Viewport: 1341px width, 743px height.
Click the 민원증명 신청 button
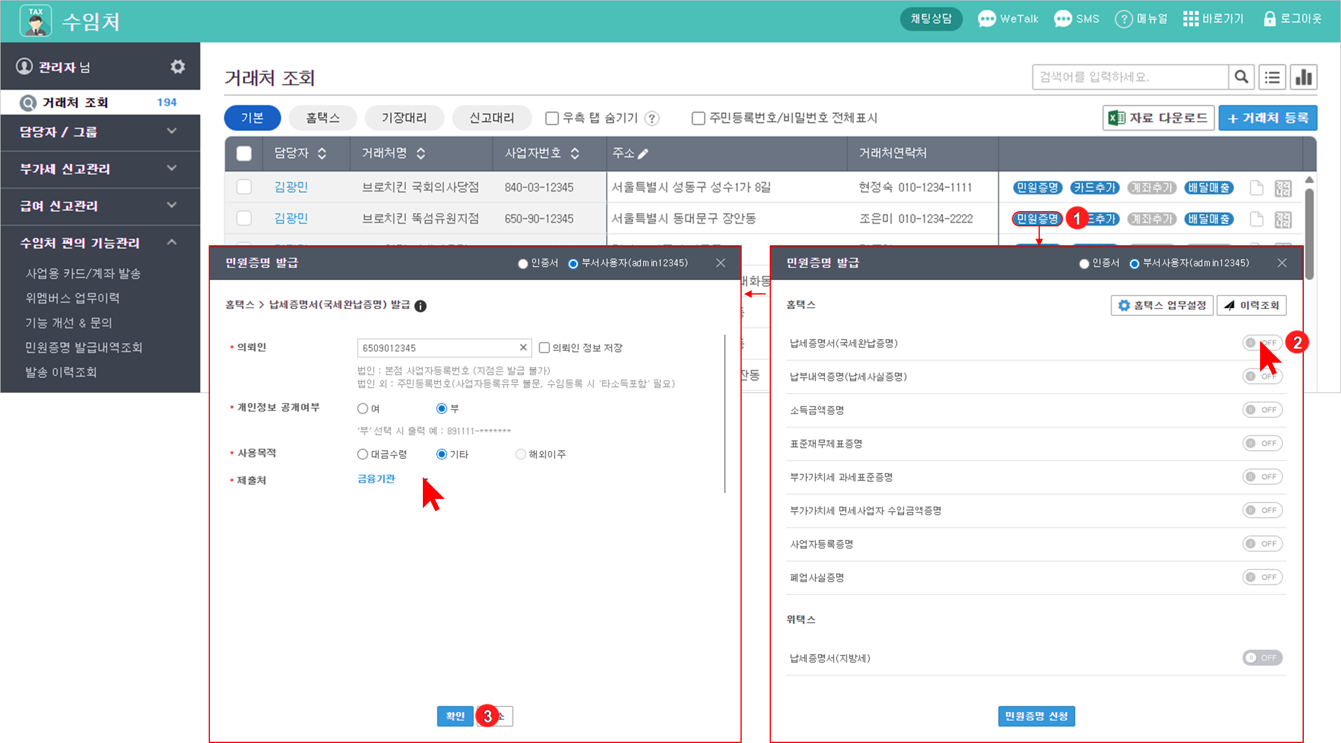(x=1036, y=716)
